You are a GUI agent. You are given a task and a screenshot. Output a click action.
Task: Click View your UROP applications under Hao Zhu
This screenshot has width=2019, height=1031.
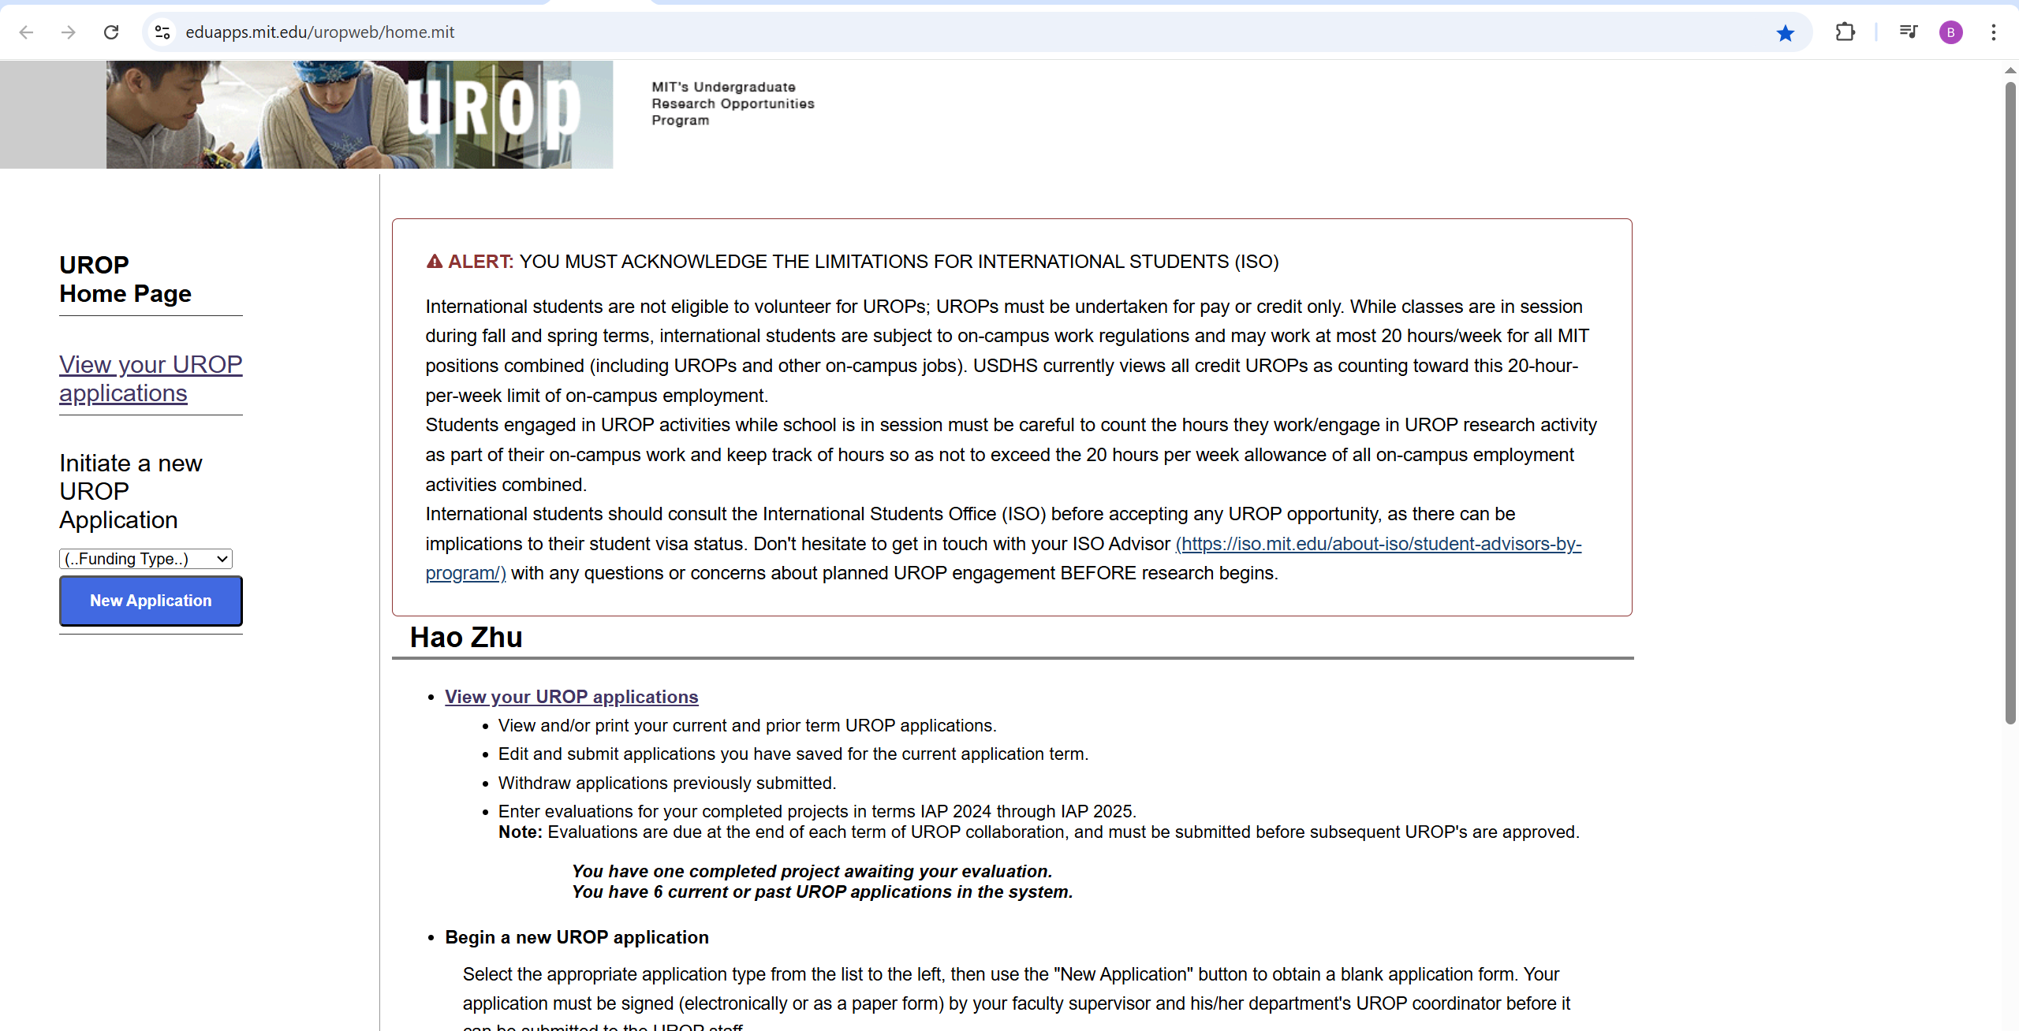(571, 696)
